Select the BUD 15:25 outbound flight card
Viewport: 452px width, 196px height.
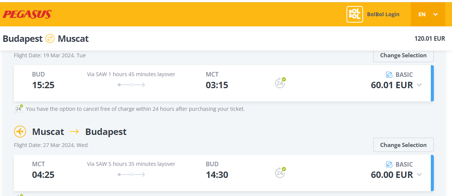point(224,83)
